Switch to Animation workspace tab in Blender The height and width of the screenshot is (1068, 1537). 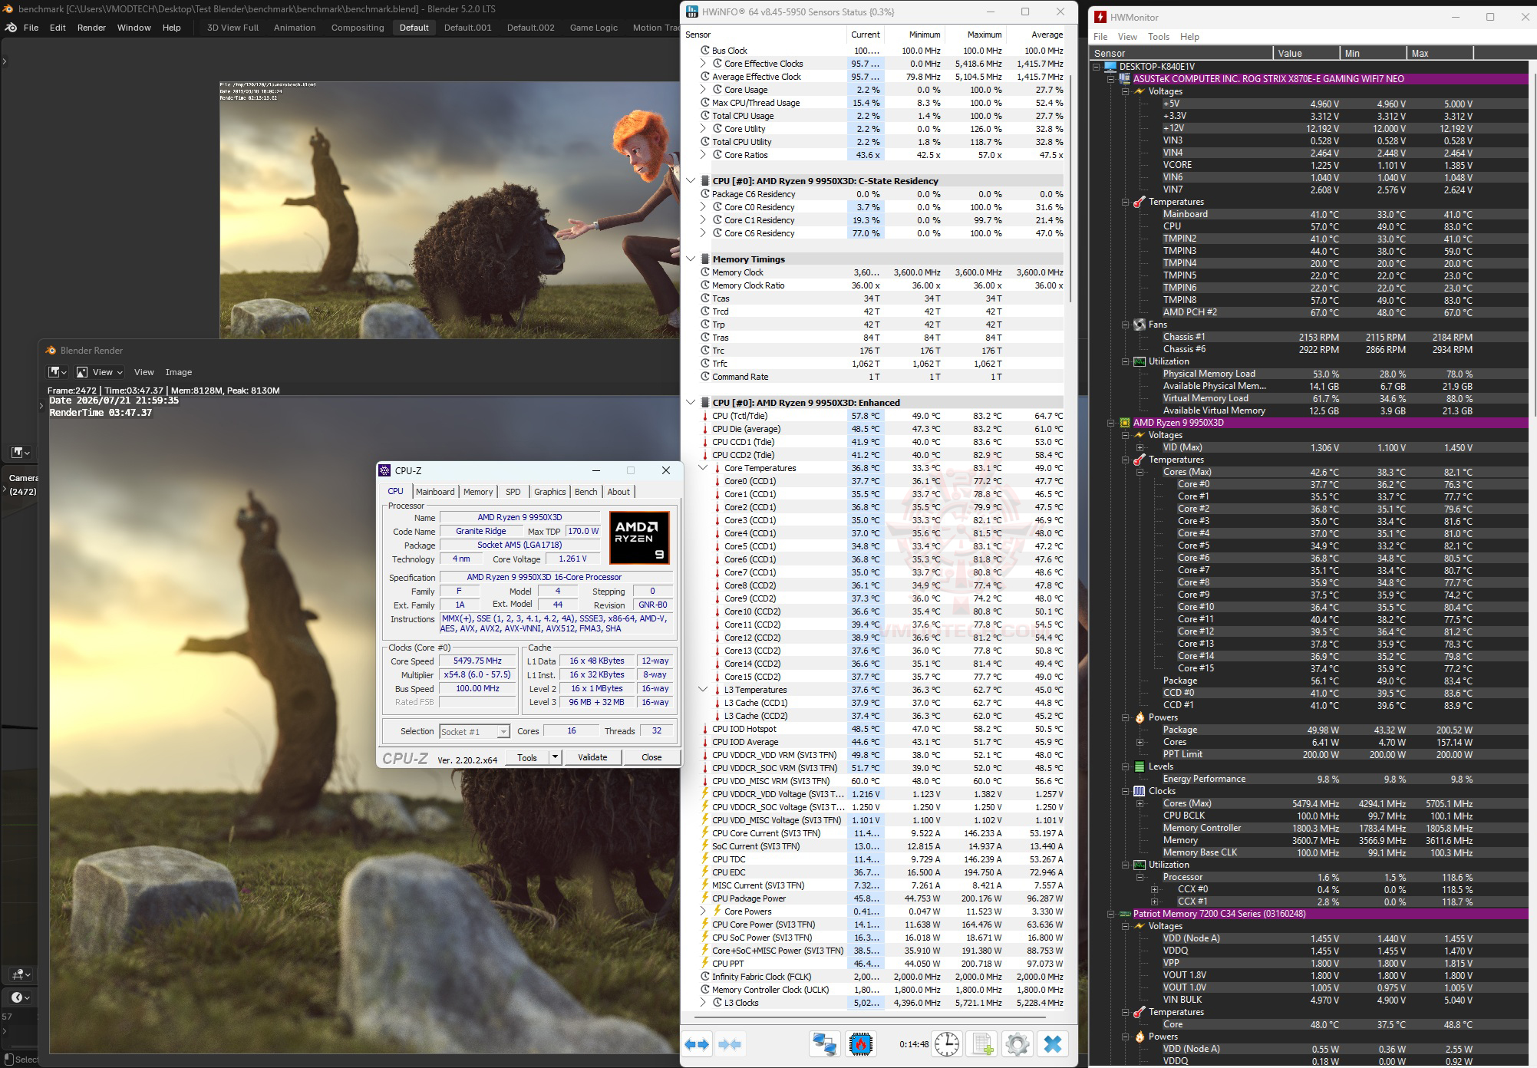[295, 28]
